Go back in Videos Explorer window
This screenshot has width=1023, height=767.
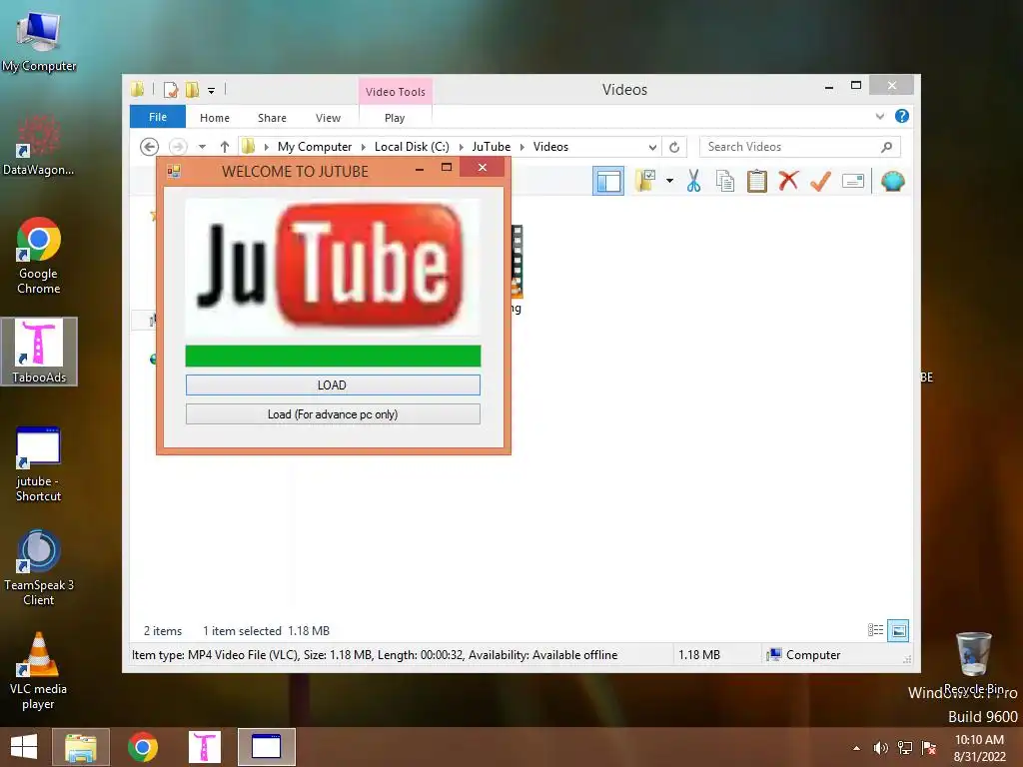[x=150, y=147]
